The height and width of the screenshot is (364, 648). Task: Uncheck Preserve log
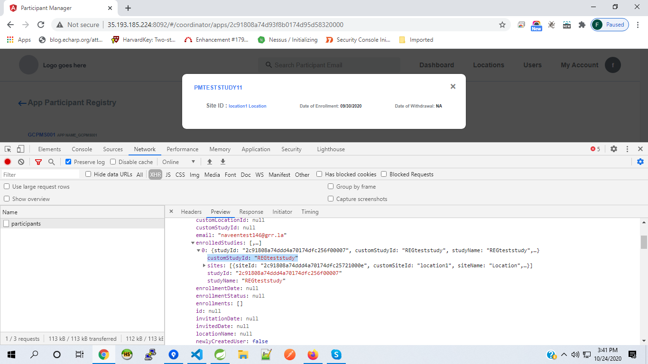(x=67, y=162)
